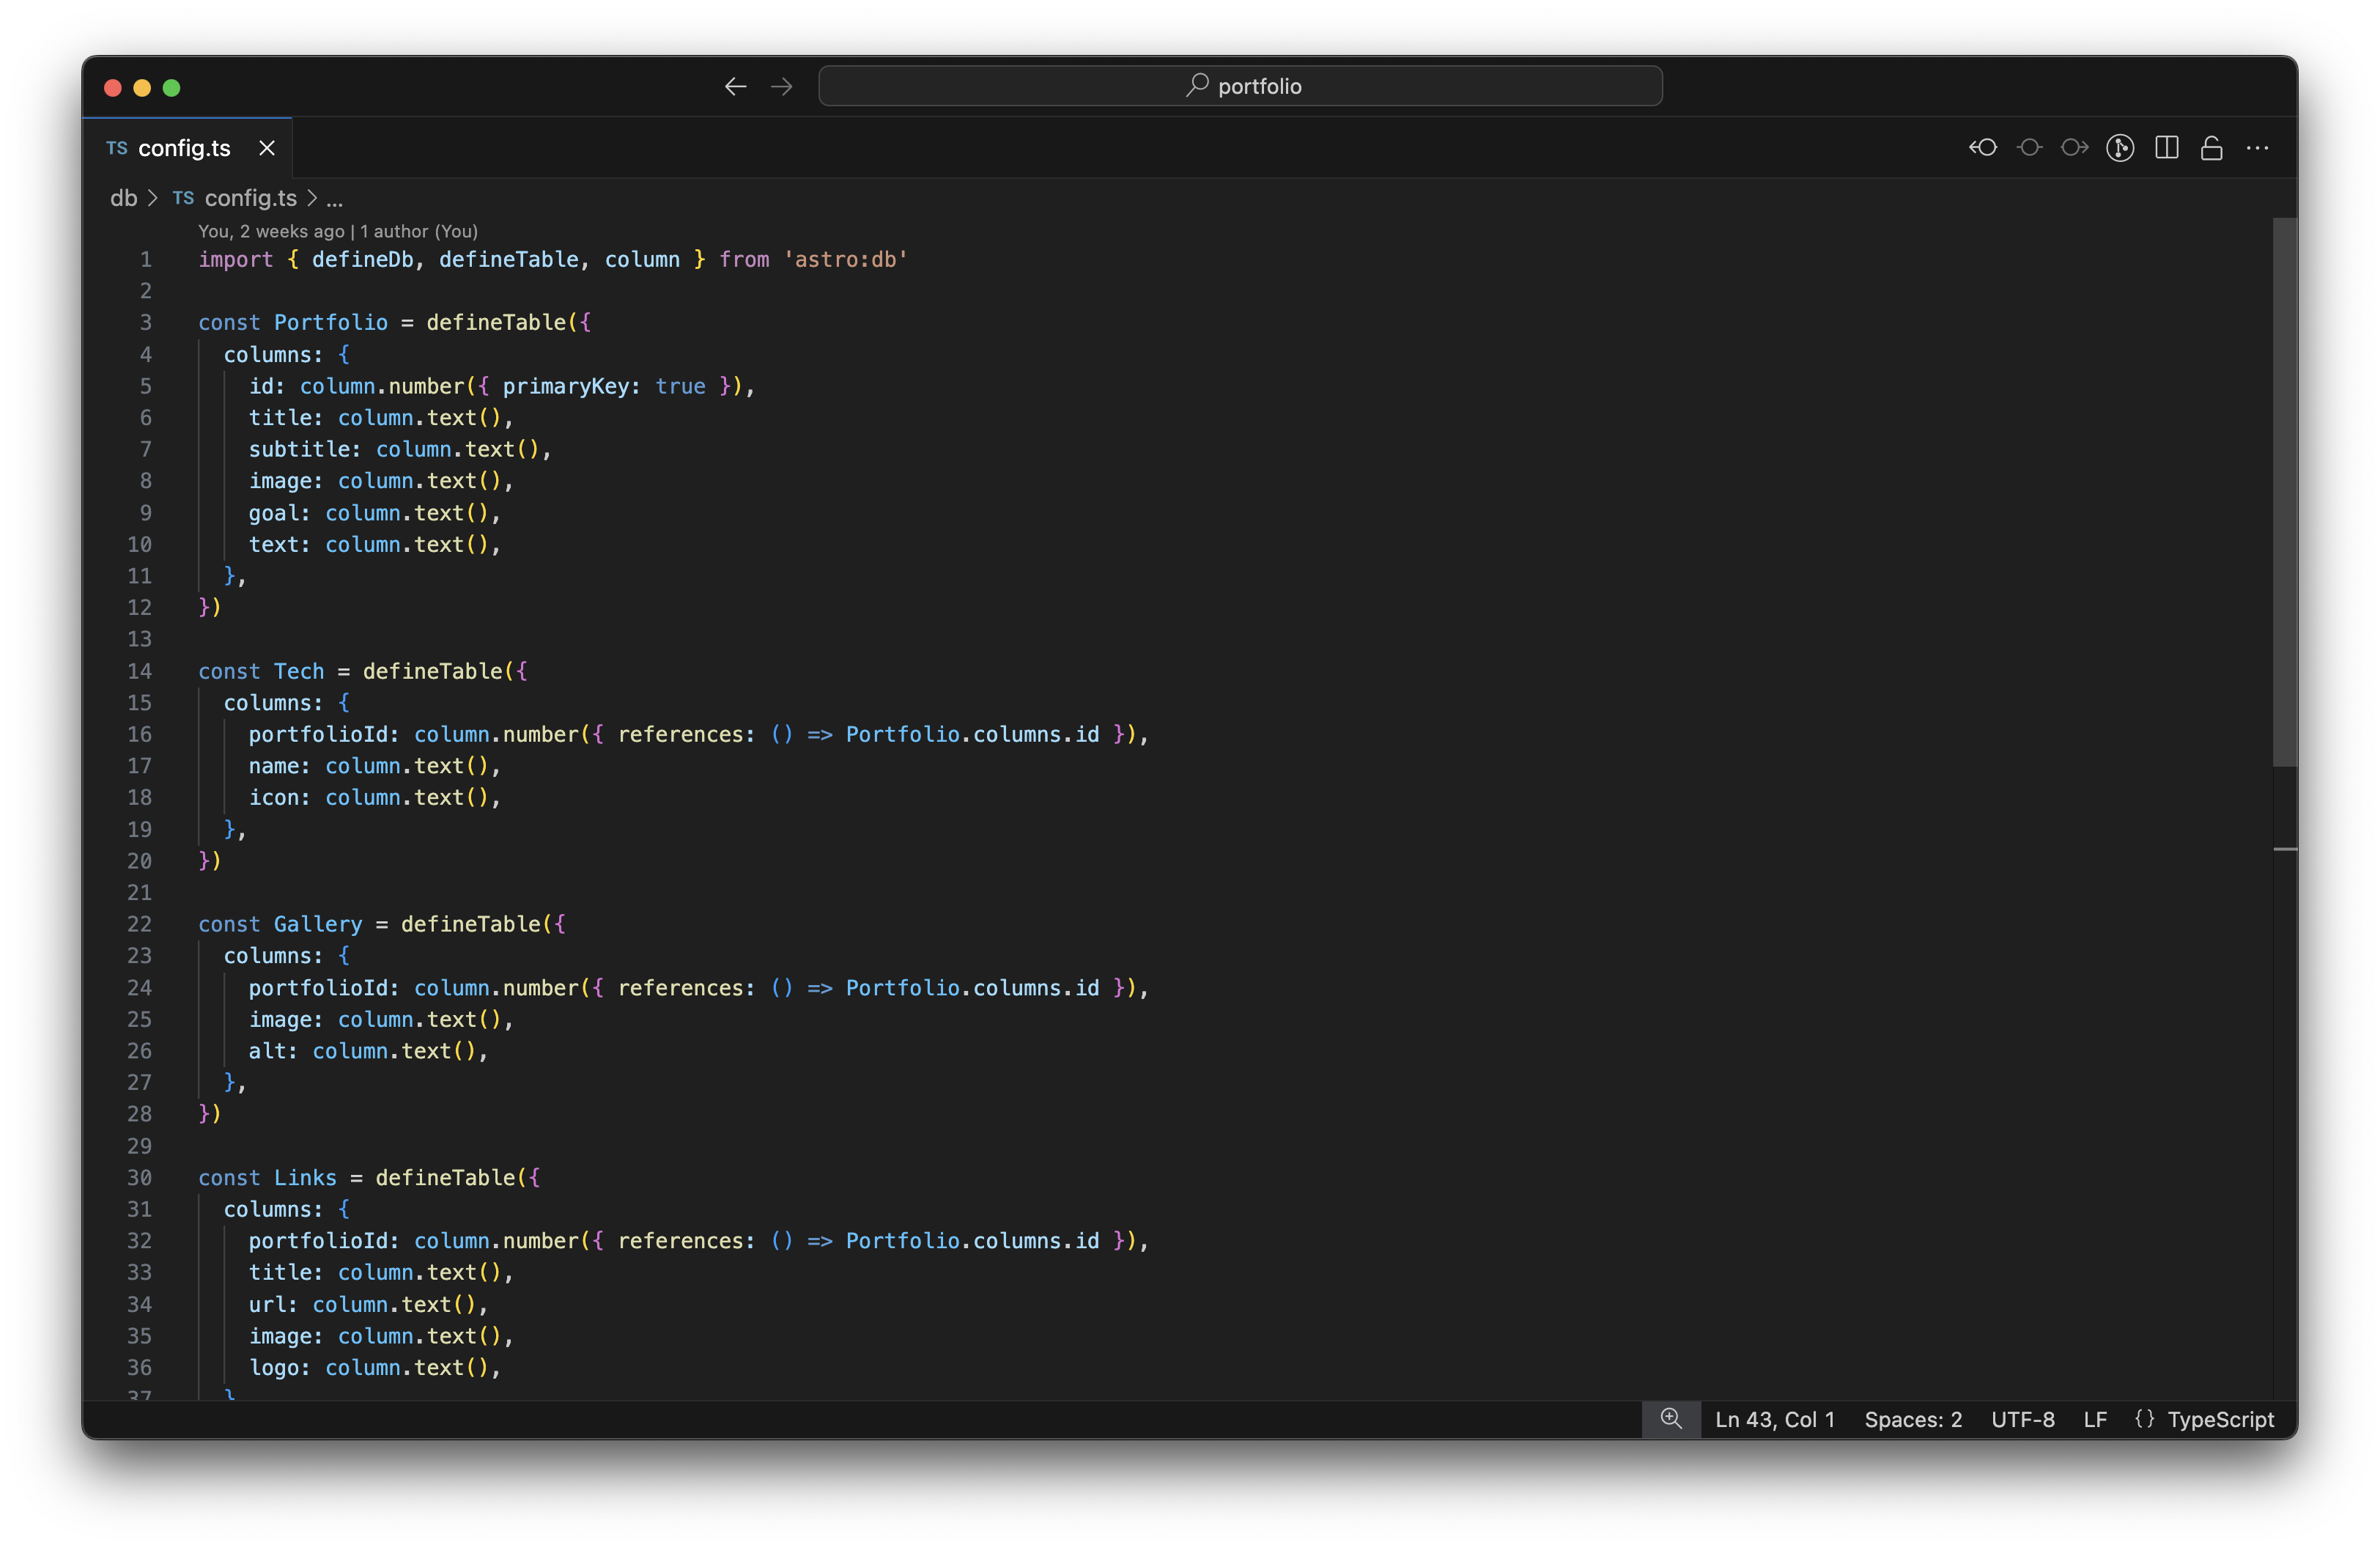Close the config.ts tab

click(266, 147)
